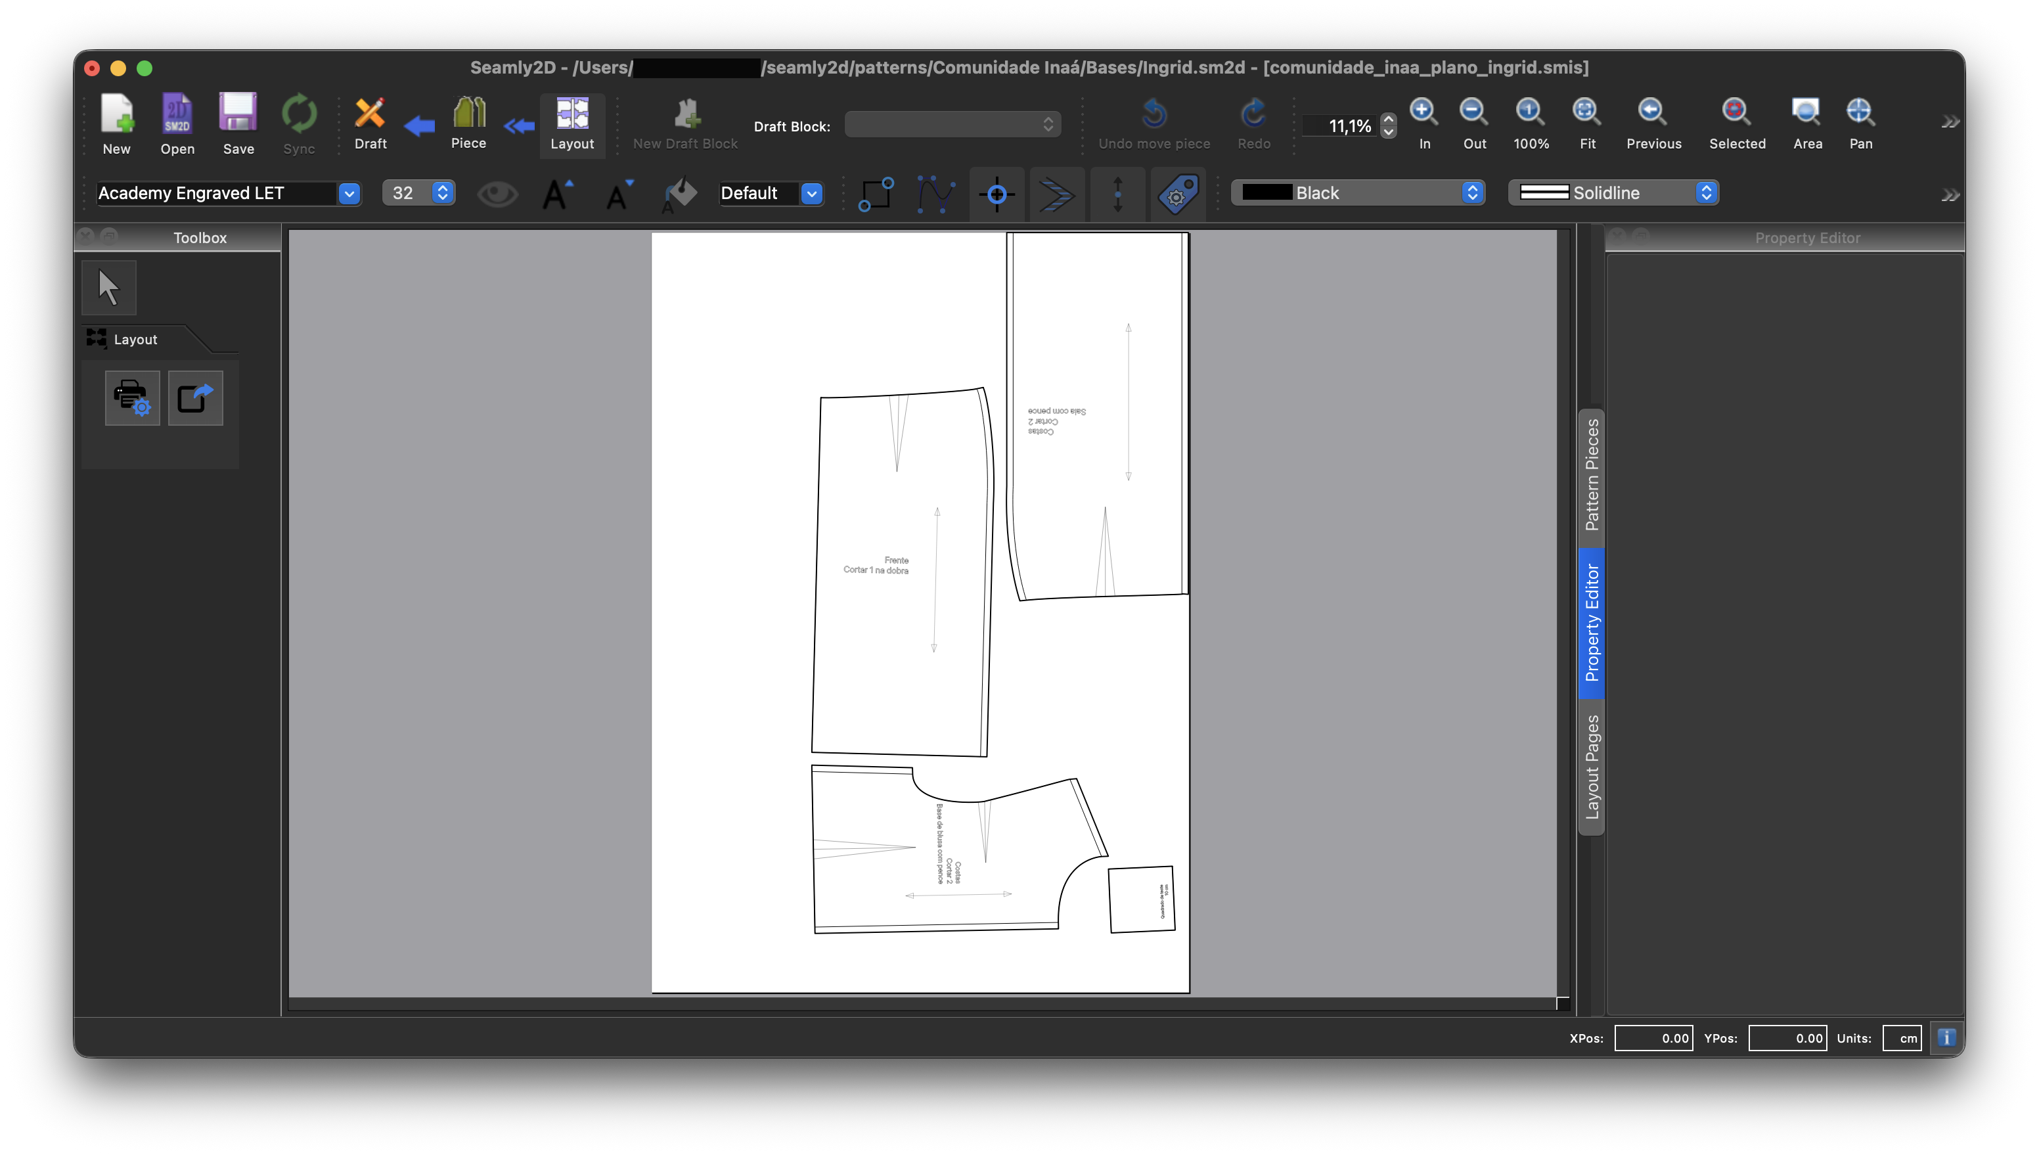The height and width of the screenshot is (1155, 2039).
Task: Click the Export Layout icon in toolbox
Action: [x=195, y=397]
